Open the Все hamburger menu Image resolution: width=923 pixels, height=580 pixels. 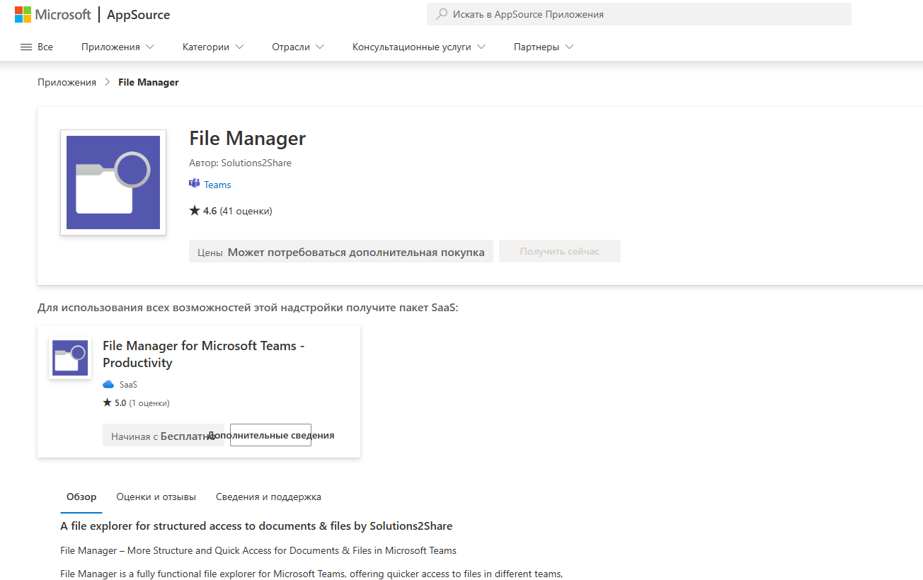[x=37, y=47]
